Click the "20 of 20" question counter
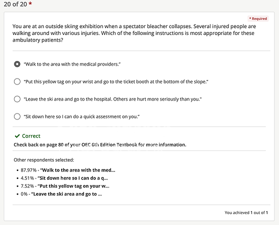Viewport: 279px width, 225px height. [15, 4]
